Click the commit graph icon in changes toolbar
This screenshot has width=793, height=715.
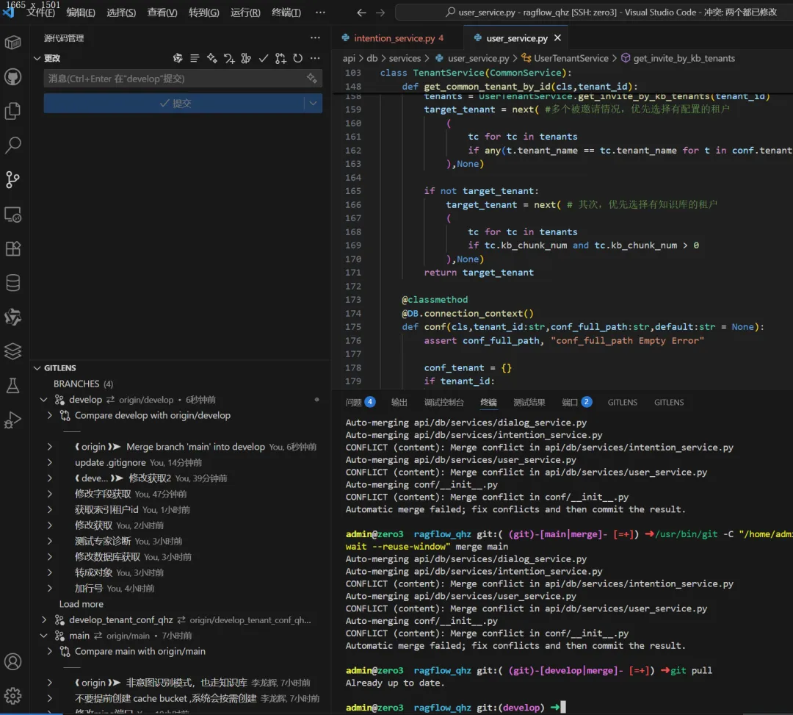click(x=246, y=58)
